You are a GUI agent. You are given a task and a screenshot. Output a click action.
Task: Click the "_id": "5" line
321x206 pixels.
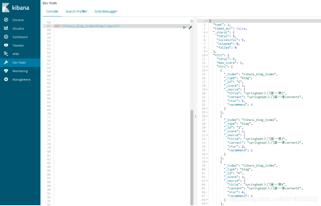pos(233,82)
